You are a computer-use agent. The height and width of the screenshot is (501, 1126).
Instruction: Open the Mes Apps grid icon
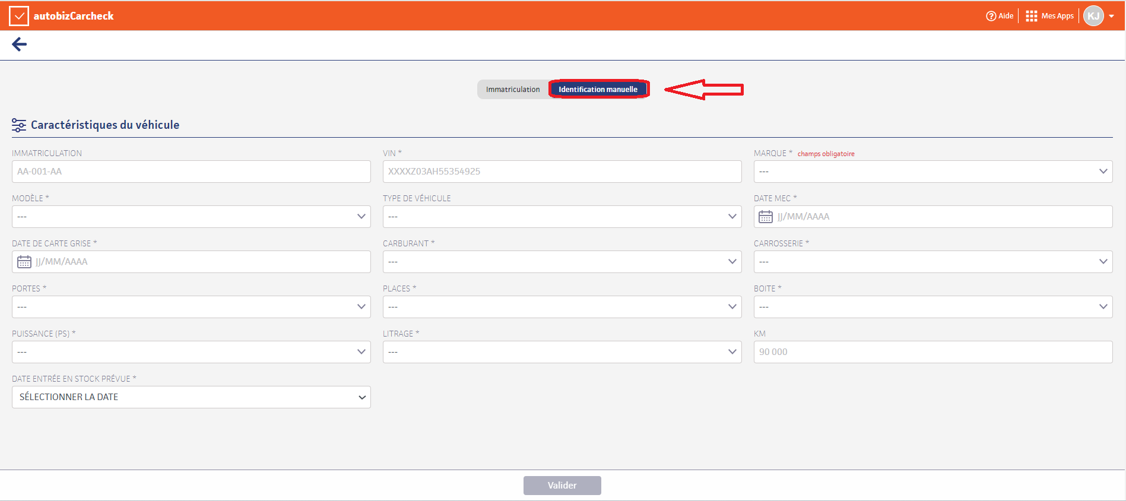[x=1032, y=16]
